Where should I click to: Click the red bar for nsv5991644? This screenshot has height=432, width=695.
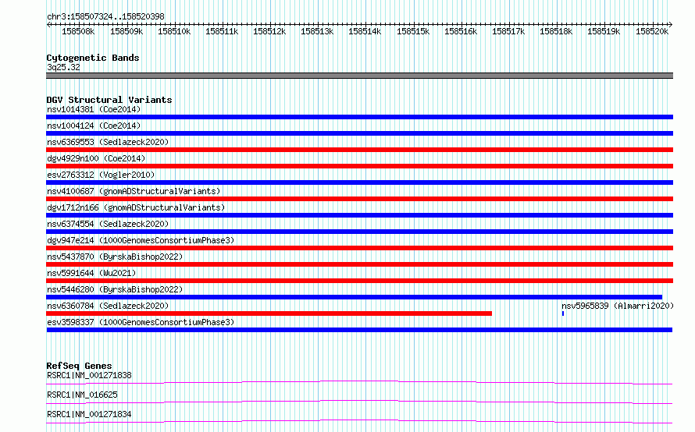[x=359, y=281]
